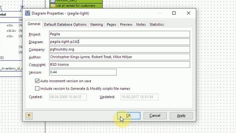Maximize the Diagram Properties dialog
This screenshot has height=133, width=236.
[x=174, y=13]
